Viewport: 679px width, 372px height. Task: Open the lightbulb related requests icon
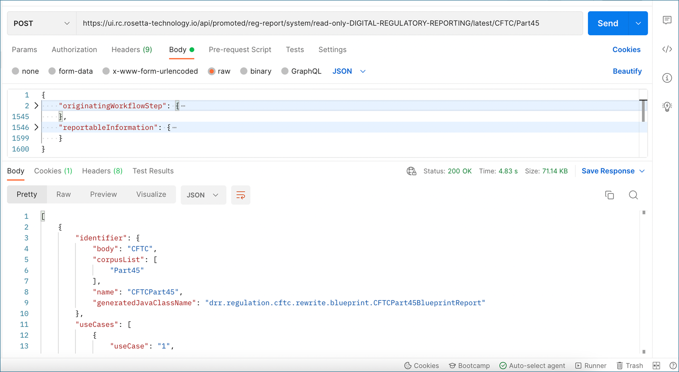pos(667,106)
